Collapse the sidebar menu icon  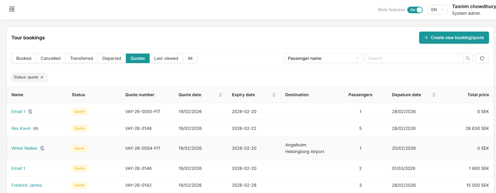pyautogui.click(x=12, y=9)
